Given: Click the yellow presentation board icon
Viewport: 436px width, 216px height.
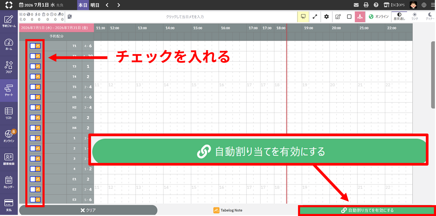Looking at the screenshot, I should tap(303, 17).
